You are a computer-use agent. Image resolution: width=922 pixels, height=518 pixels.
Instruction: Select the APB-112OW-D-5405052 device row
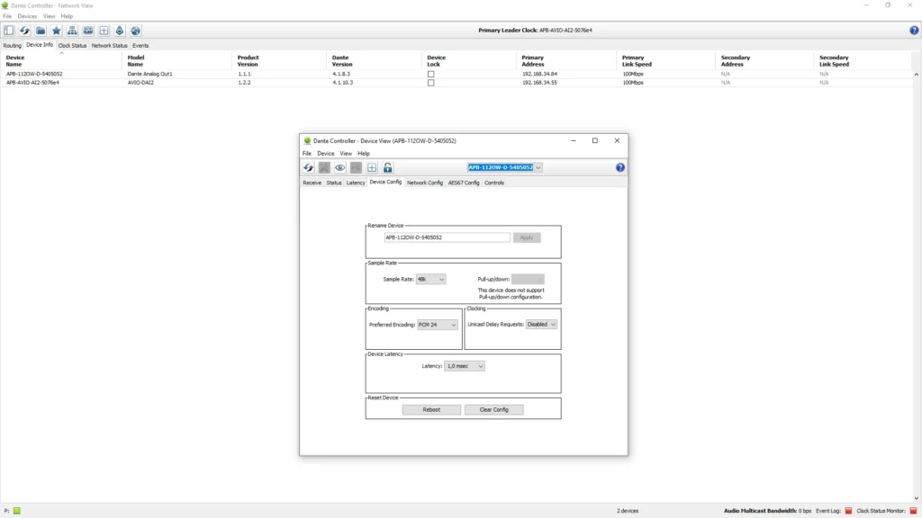click(456, 74)
